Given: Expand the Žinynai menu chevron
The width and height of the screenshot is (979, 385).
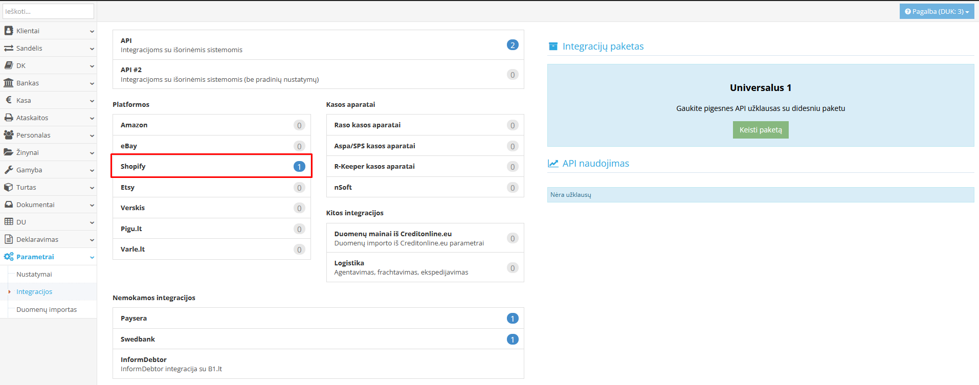Looking at the screenshot, I should click(x=92, y=153).
